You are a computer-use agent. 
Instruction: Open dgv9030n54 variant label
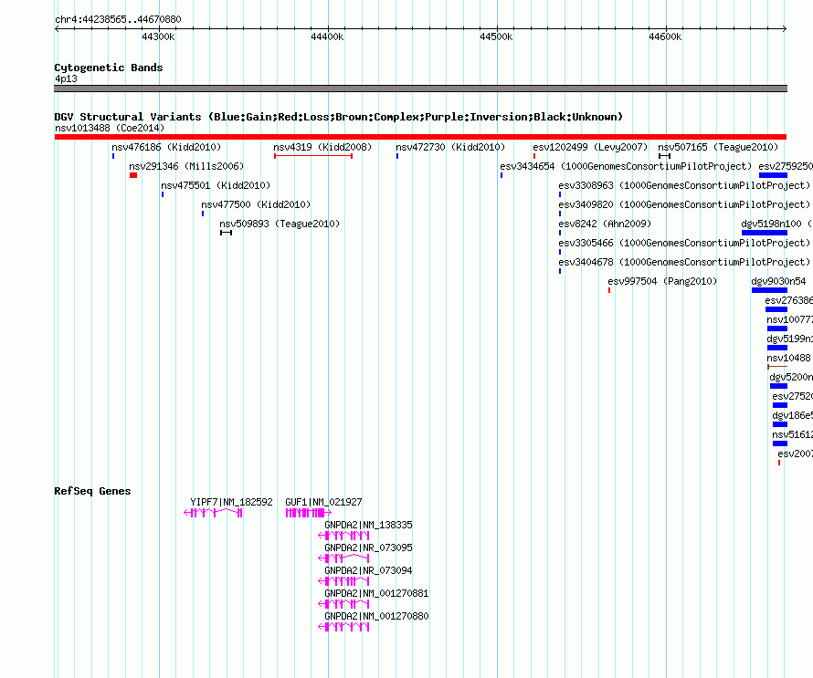(x=778, y=281)
